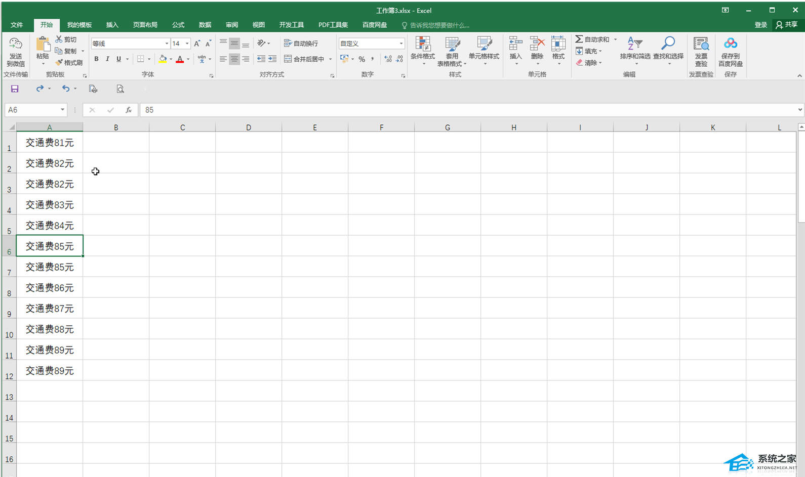
Task: Apply borders with the border icon
Action: [141, 59]
